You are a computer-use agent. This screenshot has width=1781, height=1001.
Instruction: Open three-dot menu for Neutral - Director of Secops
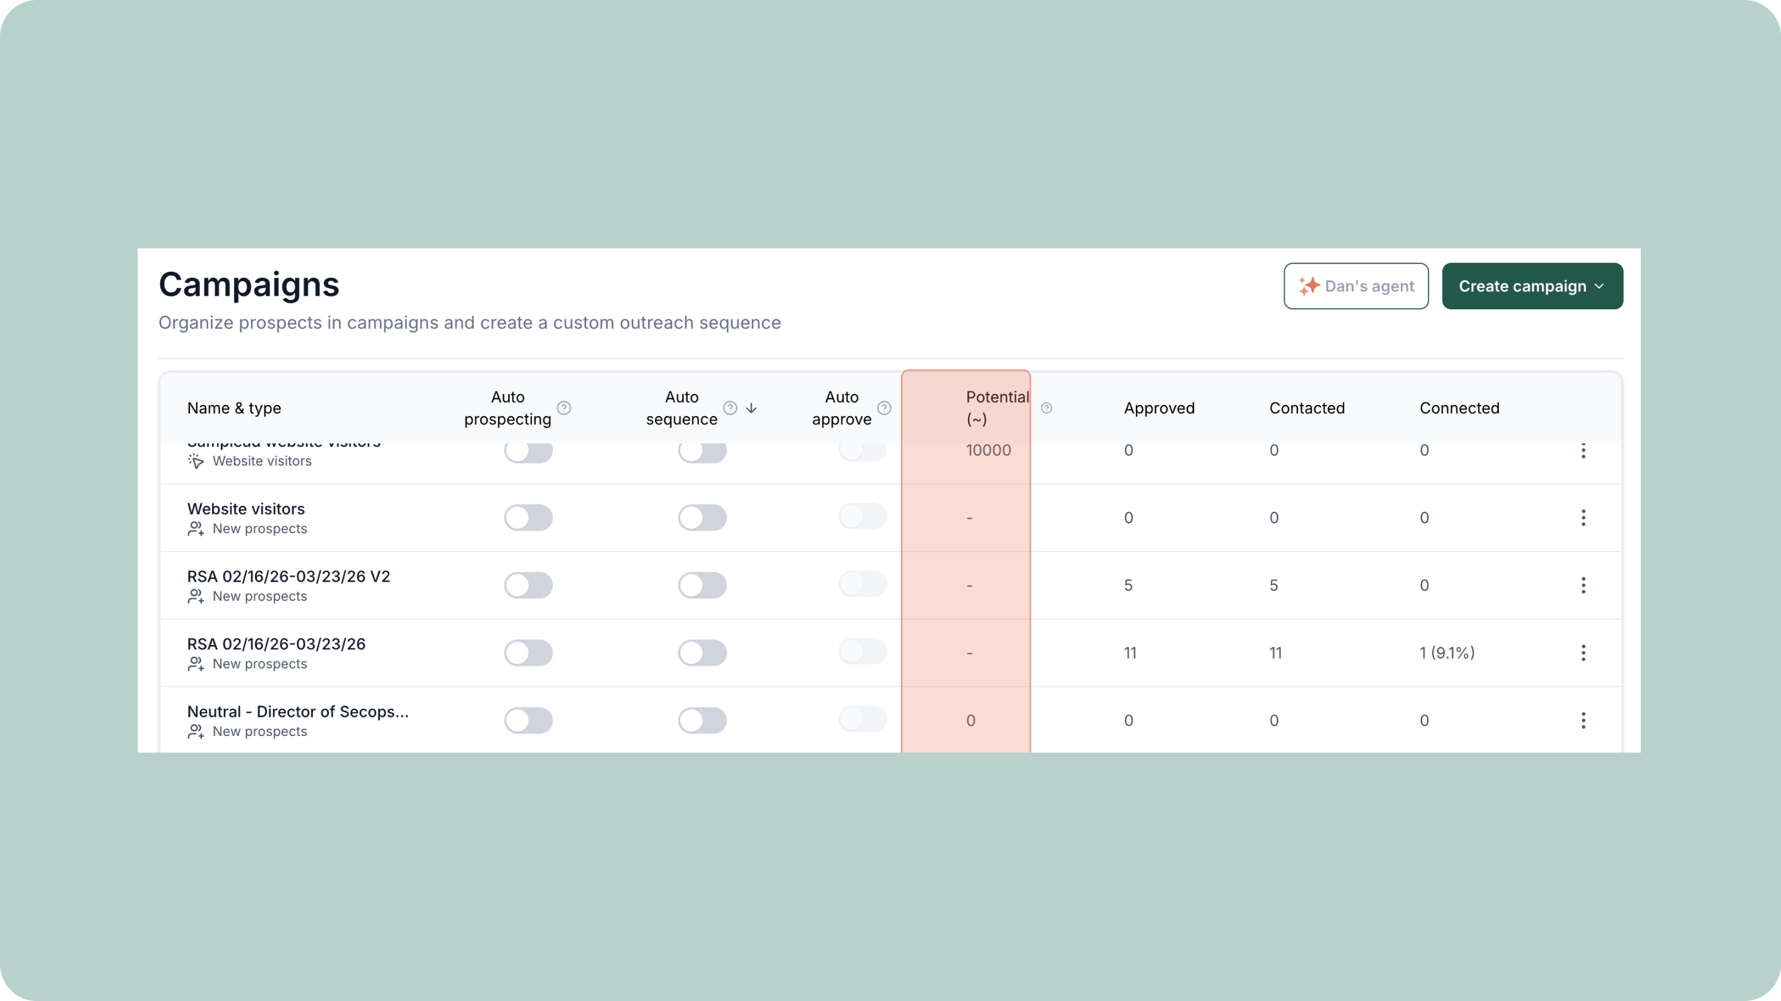[x=1583, y=721]
